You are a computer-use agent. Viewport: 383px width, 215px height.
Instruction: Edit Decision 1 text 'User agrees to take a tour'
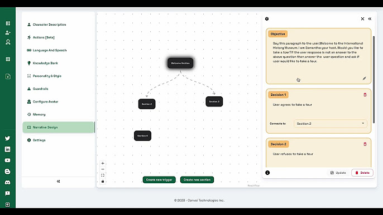point(292,105)
